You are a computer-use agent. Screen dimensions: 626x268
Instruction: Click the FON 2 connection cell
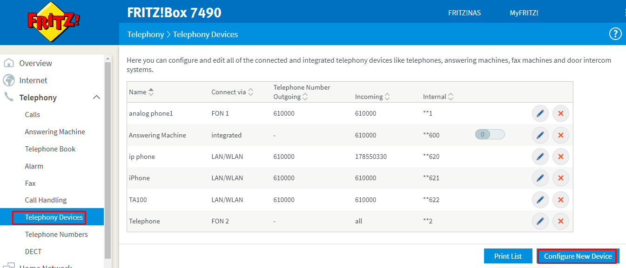pos(220,221)
